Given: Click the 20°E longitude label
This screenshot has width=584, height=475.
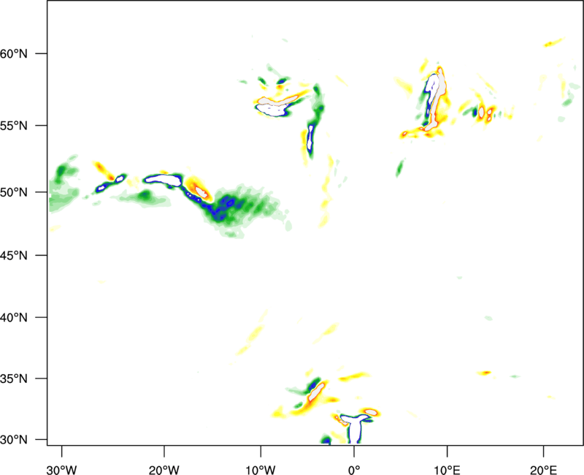Looking at the screenshot, I should [543, 470].
